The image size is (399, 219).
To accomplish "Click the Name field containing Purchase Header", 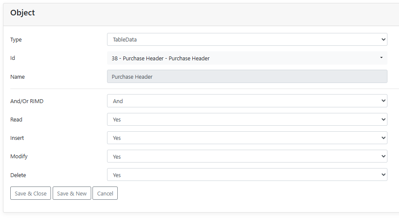I will point(247,77).
